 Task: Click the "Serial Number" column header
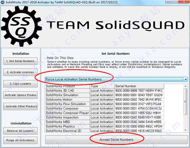(x=139, y=86)
